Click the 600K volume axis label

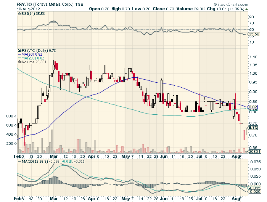point(11,125)
